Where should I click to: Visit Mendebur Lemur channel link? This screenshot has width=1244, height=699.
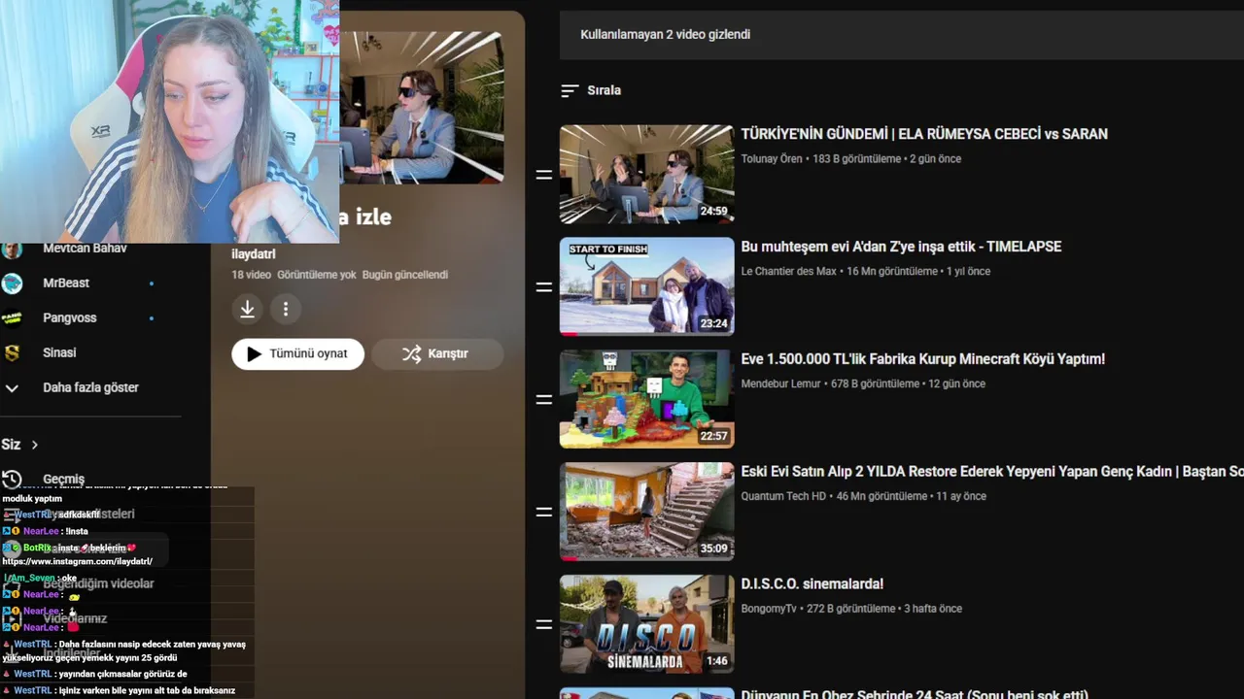tap(780, 383)
